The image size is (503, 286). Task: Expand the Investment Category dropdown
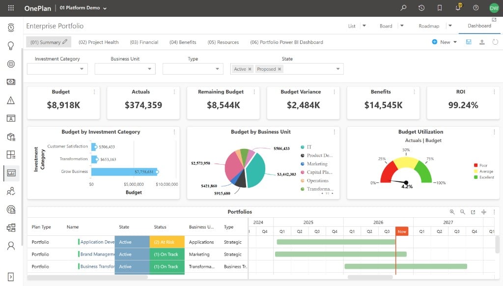click(57, 69)
